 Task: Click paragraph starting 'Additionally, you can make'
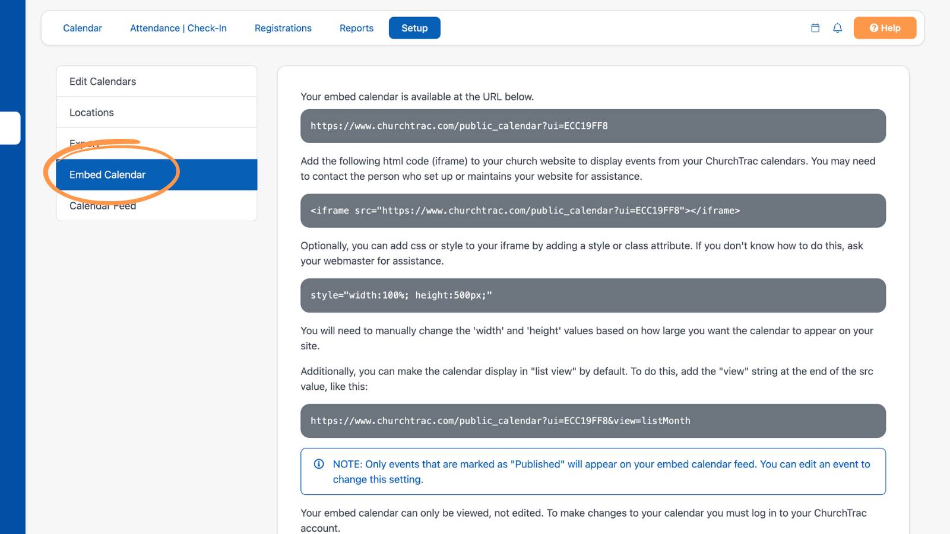click(587, 379)
